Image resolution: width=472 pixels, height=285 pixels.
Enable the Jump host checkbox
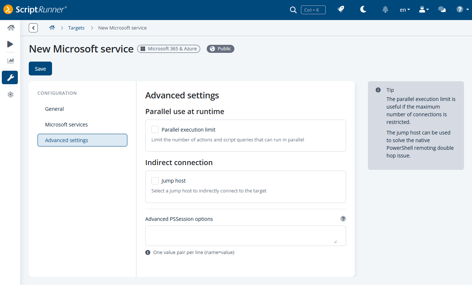(x=155, y=180)
